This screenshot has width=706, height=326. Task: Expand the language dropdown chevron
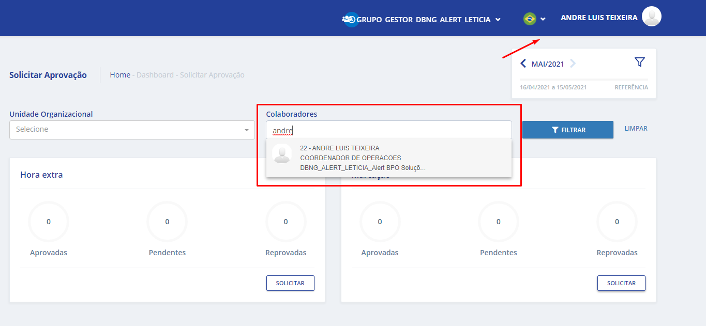pos(543,19)
